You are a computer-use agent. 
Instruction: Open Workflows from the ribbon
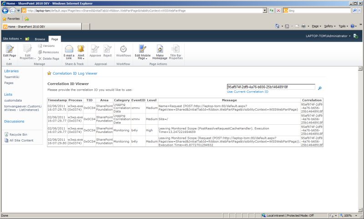coord(123,51)
